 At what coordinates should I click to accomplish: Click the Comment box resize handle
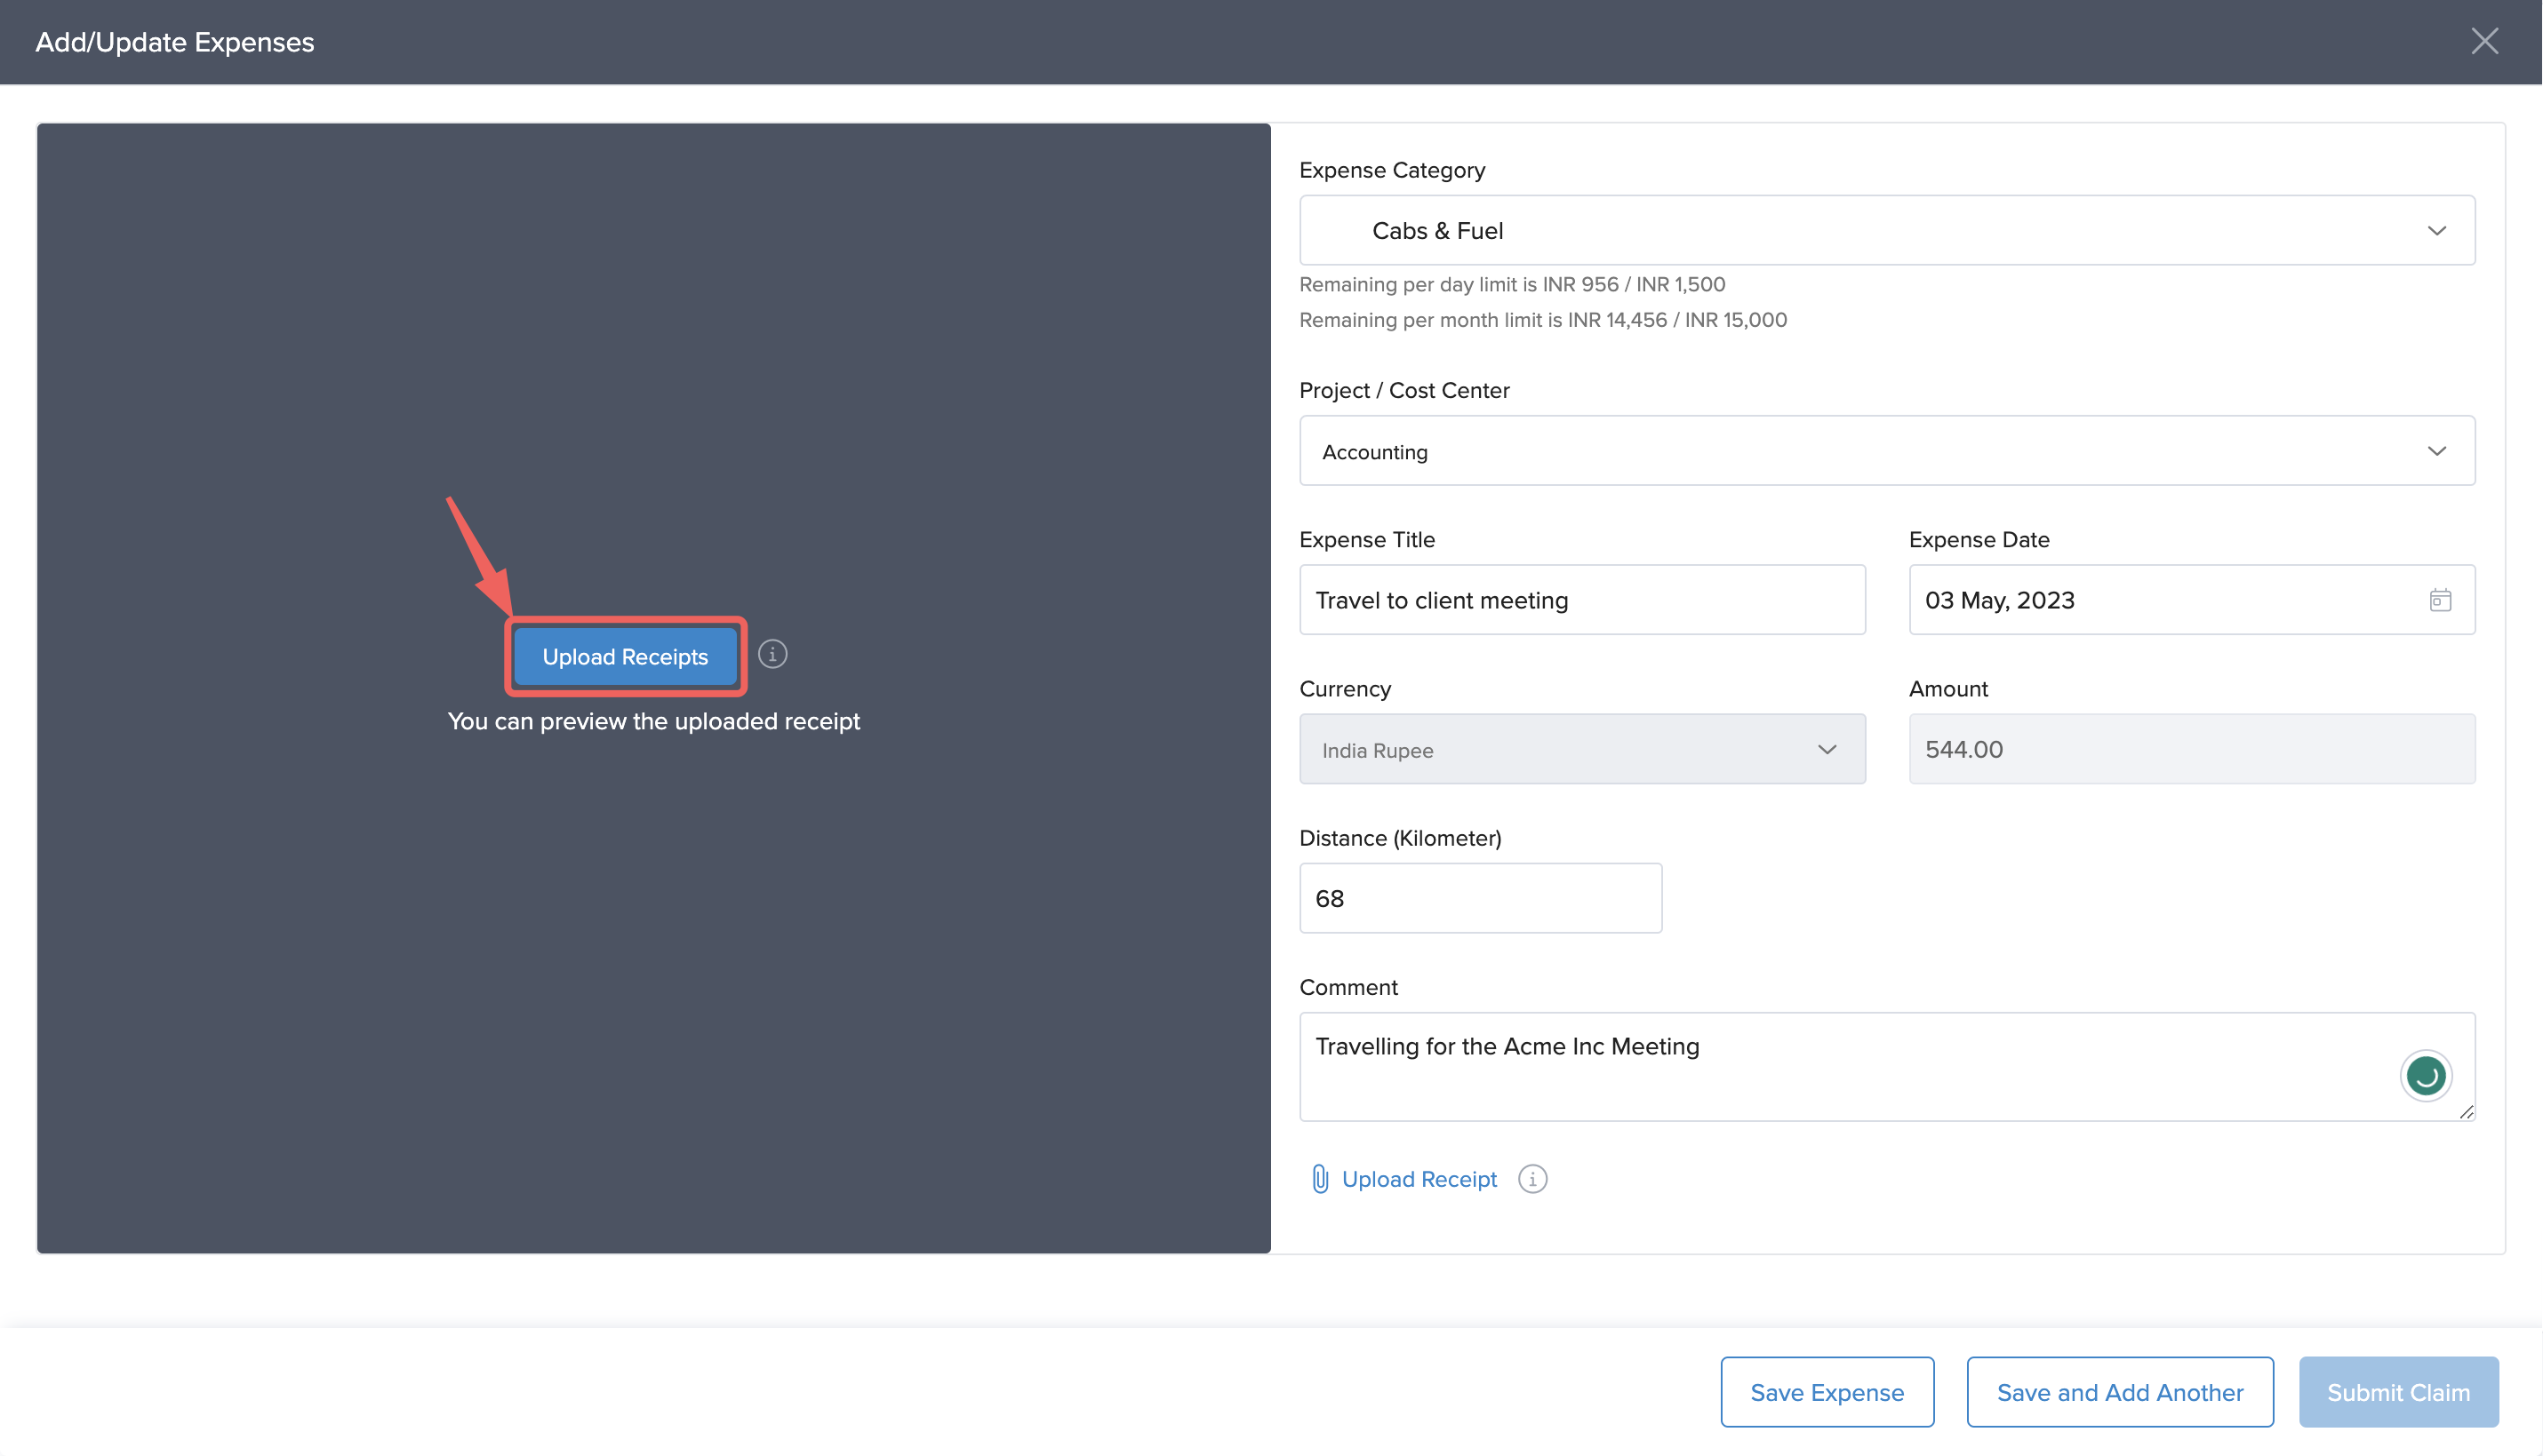(2466, 1112)
